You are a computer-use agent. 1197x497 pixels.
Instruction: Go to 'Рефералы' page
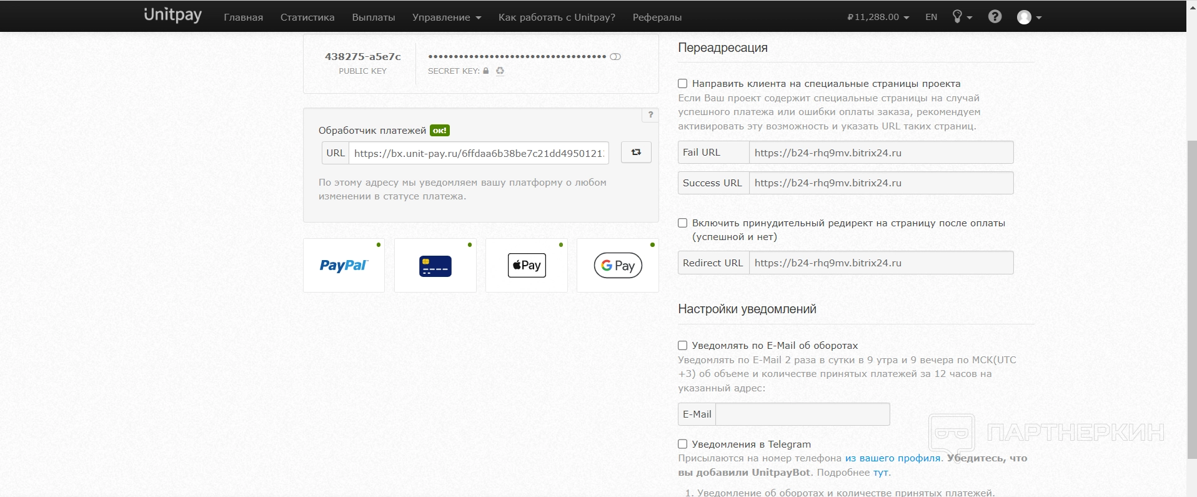coord(657,18)
